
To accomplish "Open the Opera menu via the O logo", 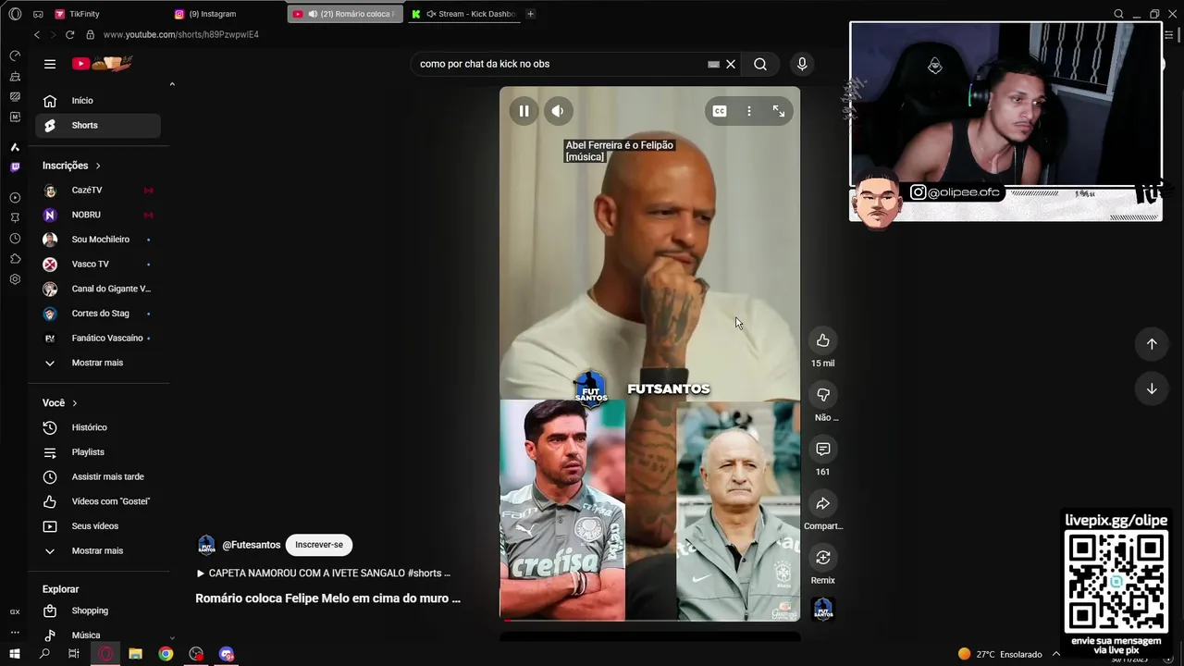I will [x=15, y=14].
